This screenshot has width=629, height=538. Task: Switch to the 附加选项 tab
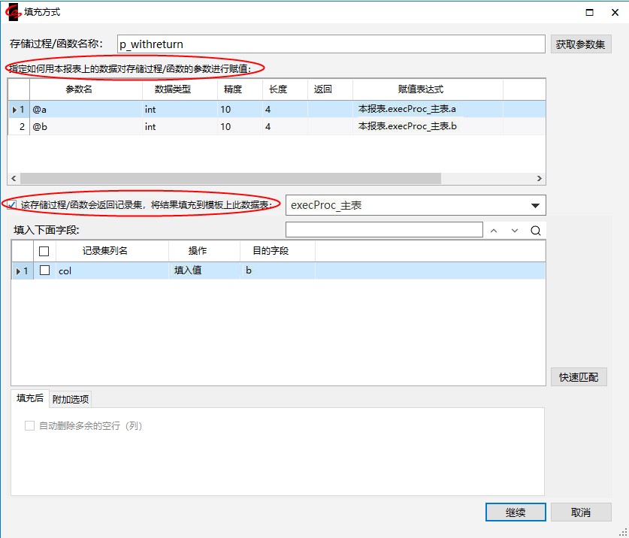tap(71, 399)
